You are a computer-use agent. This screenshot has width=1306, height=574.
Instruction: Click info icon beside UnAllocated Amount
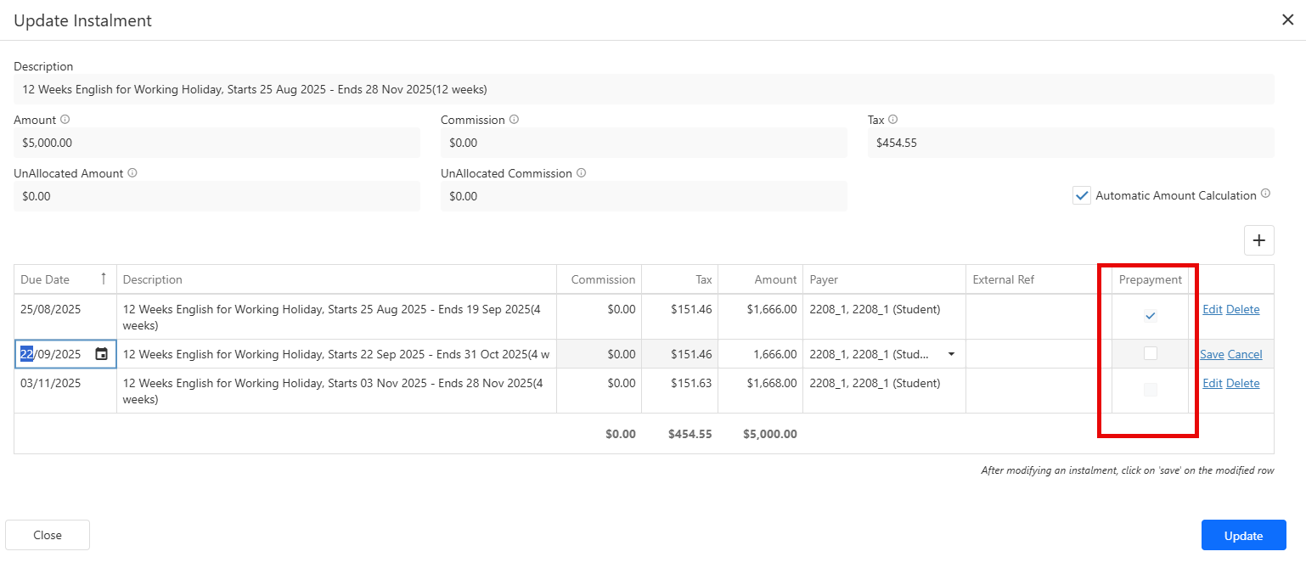click(x=132, y=173)
